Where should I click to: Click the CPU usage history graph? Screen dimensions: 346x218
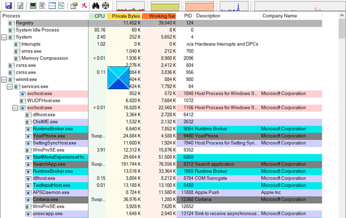click(x=130, y=6)
